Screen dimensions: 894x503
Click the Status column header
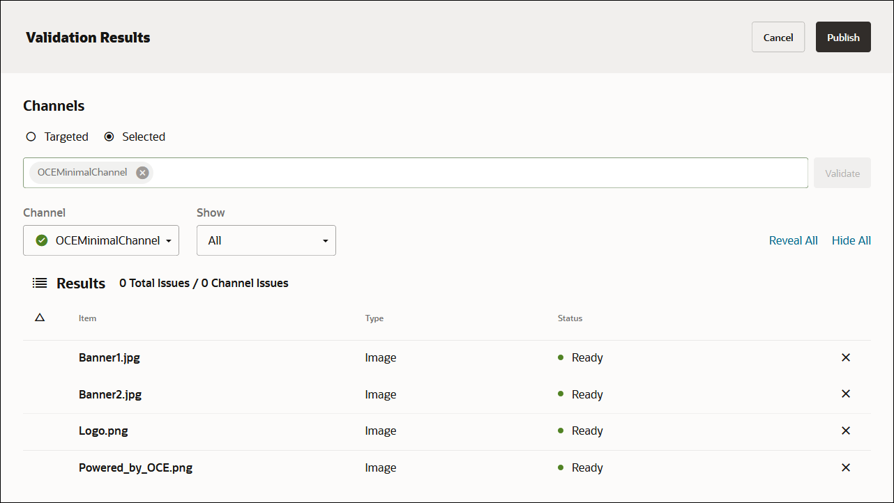tap(570, 318)
